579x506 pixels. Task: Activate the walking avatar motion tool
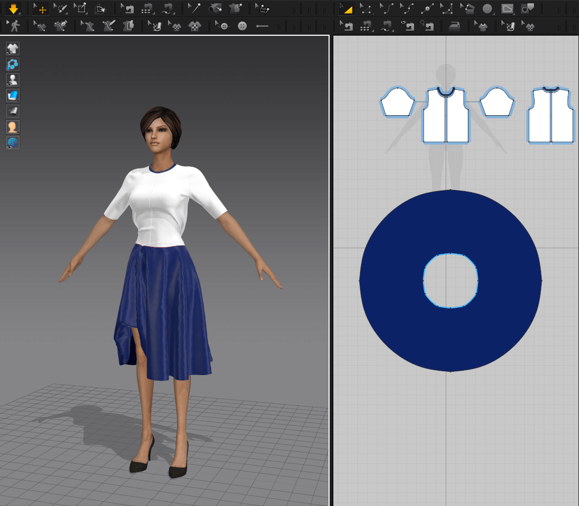[14, 26]
